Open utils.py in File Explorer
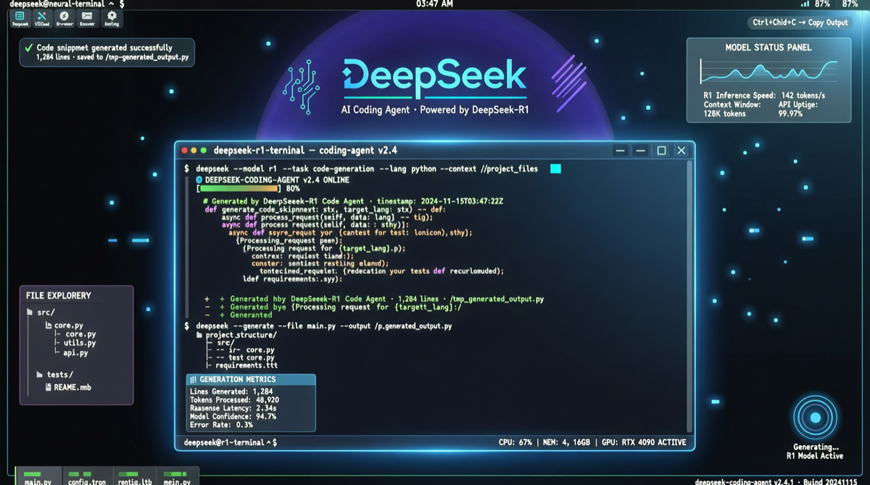The width and height of the screenshot is (870, 485). click(79, 343)
